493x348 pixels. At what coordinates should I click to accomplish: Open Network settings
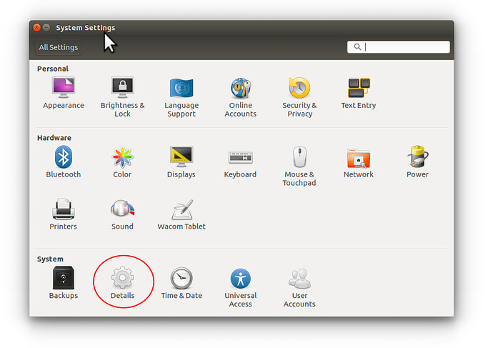[x=359, y=162]
